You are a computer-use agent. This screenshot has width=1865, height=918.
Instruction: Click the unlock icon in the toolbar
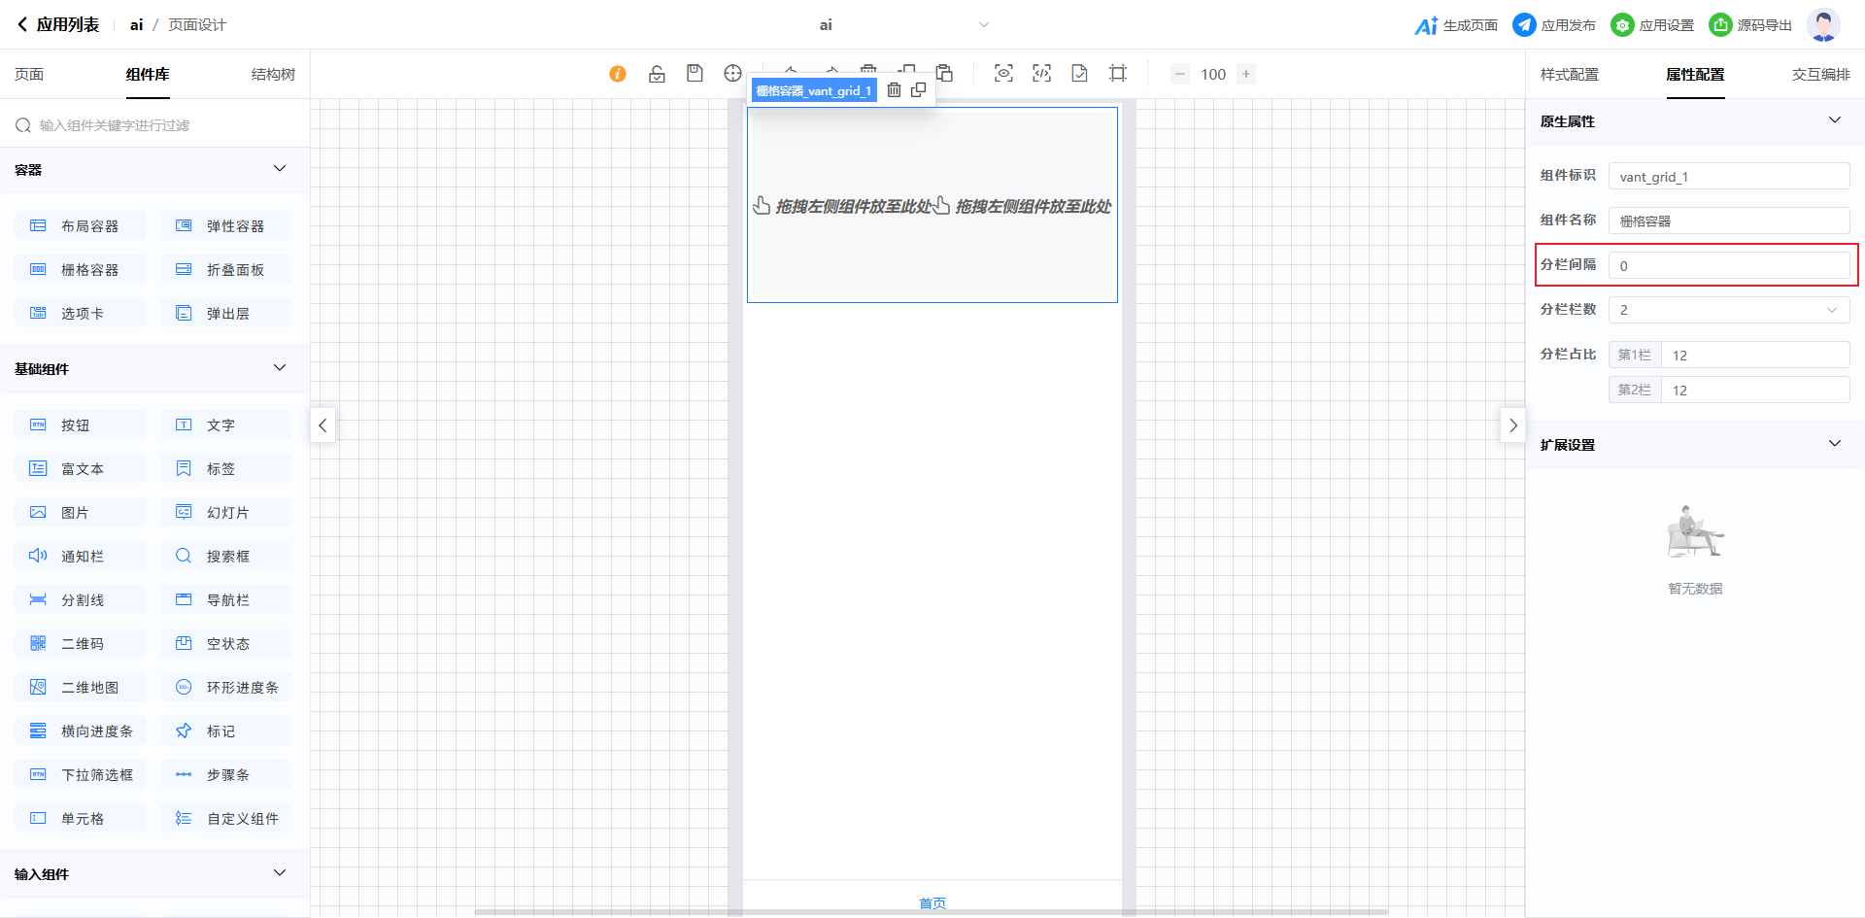[657, 74]
